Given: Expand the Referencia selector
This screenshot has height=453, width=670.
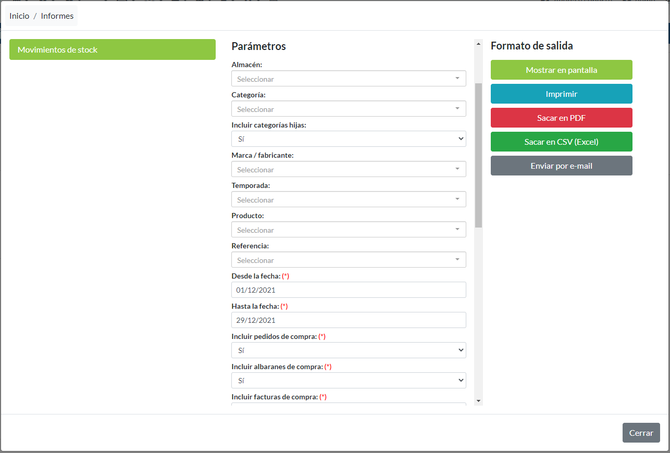Looking at the screenshot, I should (348, 260).
